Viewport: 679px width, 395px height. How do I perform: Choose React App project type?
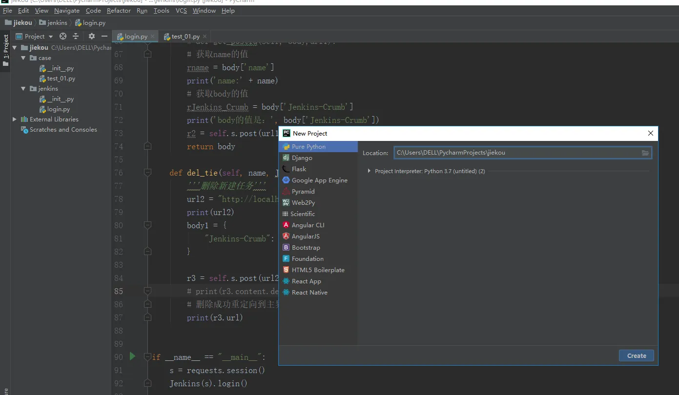pyautogui.click(x=318, y=281)
